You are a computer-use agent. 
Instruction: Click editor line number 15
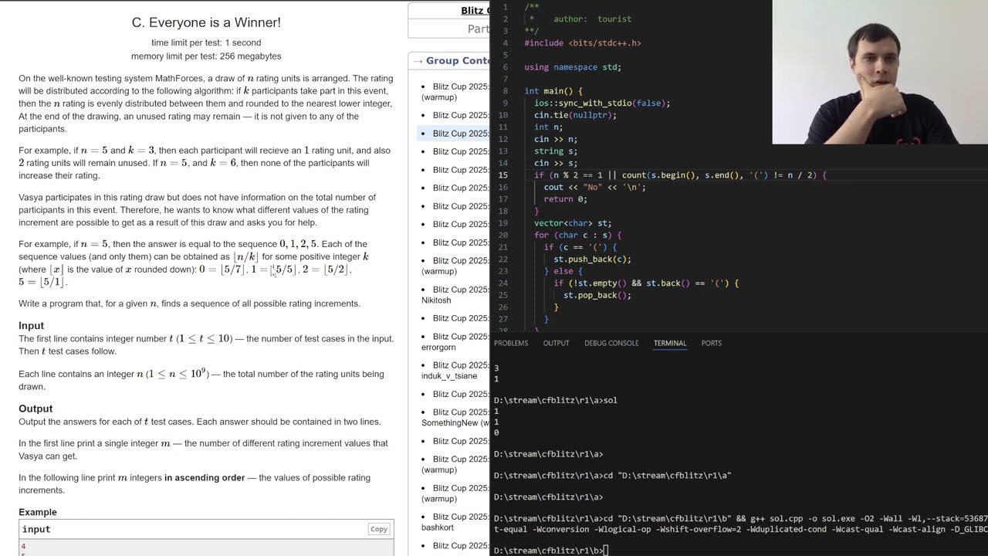pyautogui.click(x=503, y=175)
